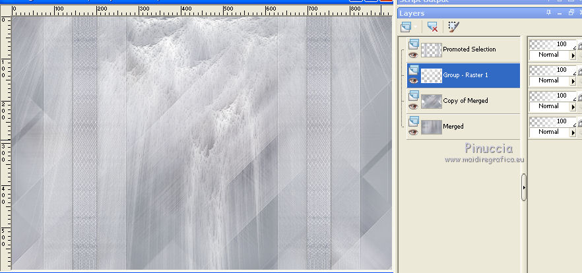This screenshot has width=582, height=273.
Task: Click the Copy of Merged layer thumbnail
Action: [432, 102]
